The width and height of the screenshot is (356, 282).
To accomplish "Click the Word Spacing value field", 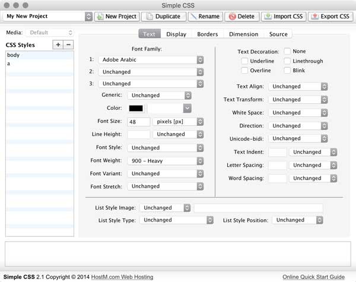I will coord(278,178).
